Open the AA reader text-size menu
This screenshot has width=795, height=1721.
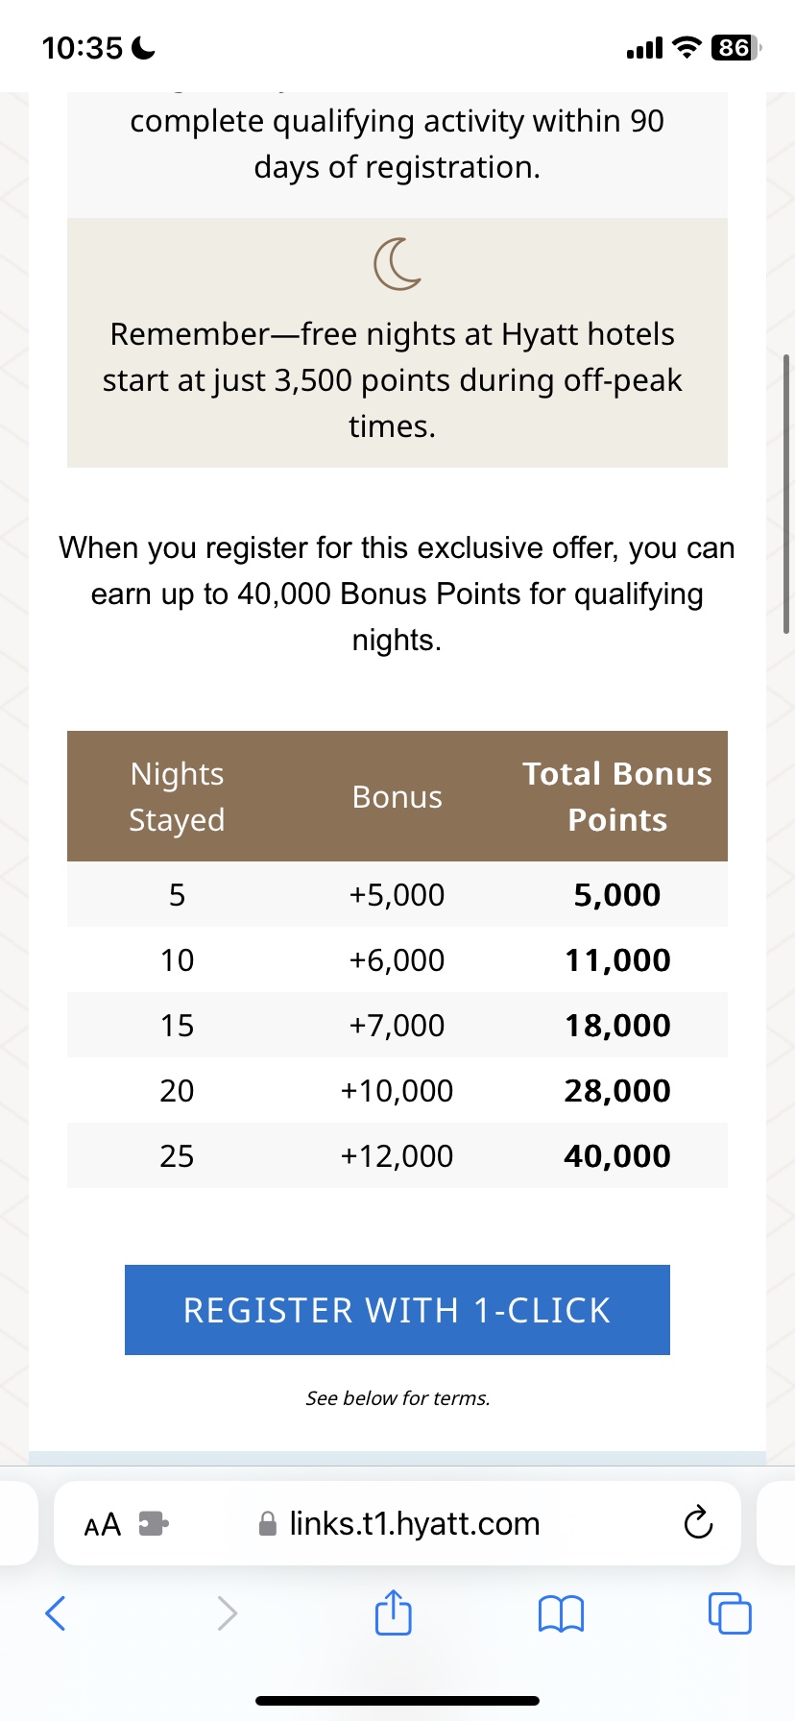click(103, 1524)
